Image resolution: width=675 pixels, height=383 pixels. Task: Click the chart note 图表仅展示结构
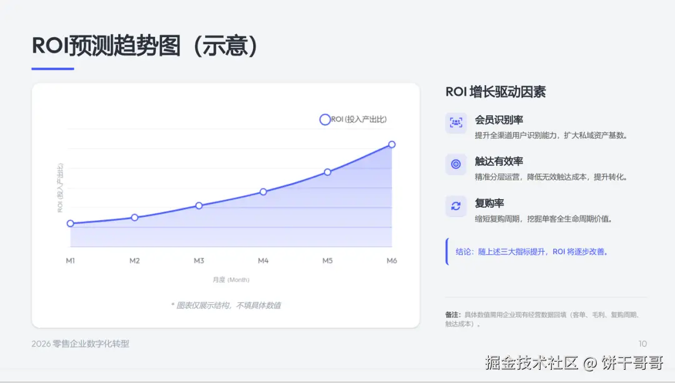pyautogui.click(x=226, y=305)
